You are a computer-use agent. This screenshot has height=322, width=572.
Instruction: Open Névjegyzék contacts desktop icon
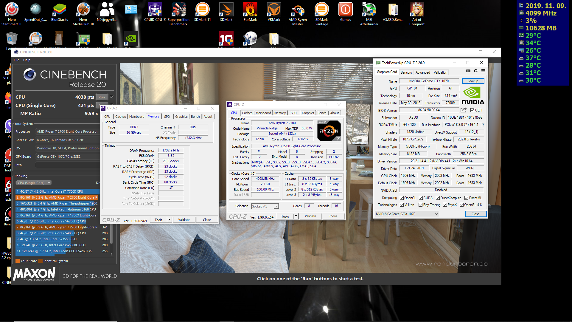pyautogui.click(x=107, y=12)
